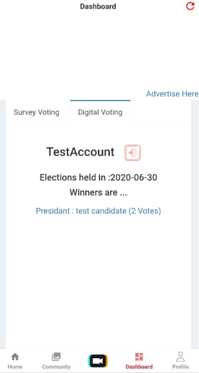Image resolution: width=199 pixels, height=373 pixels.
Task: Open the Profile person icon
Action: pyautogui.click(x=180, y=357)
